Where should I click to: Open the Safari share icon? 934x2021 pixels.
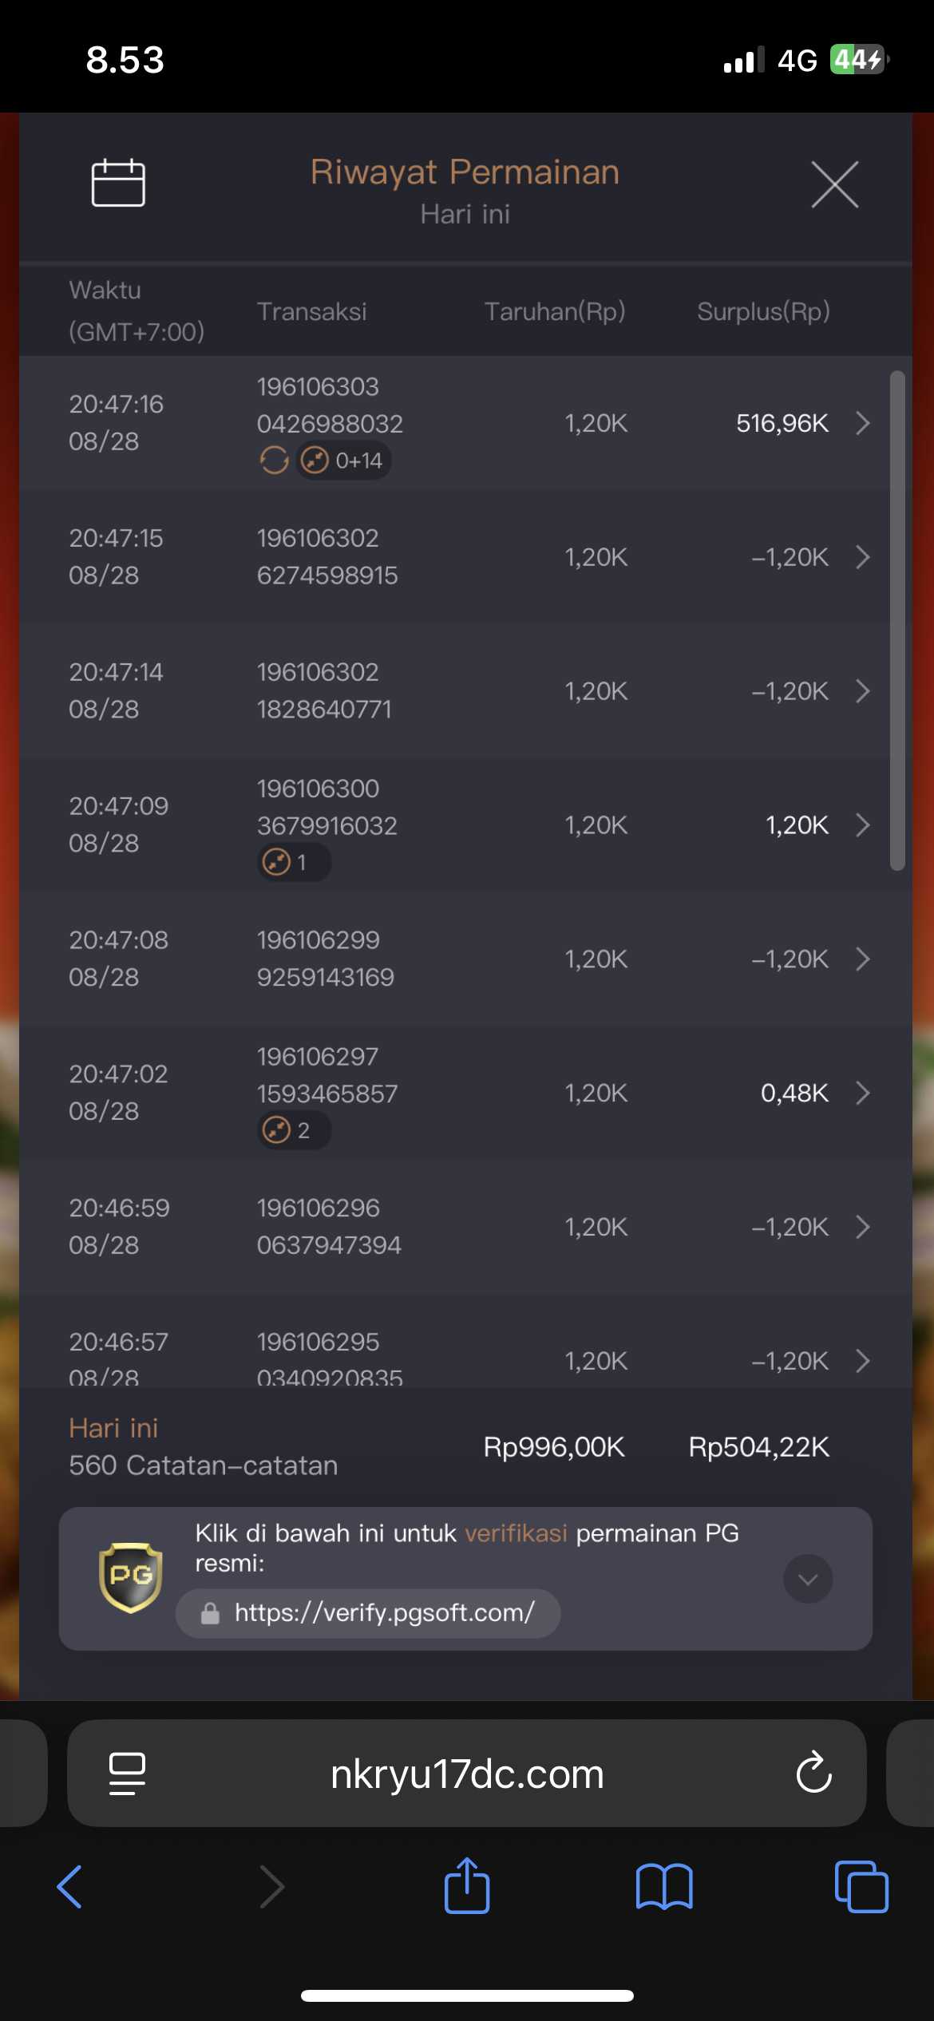pos(467,1885)
